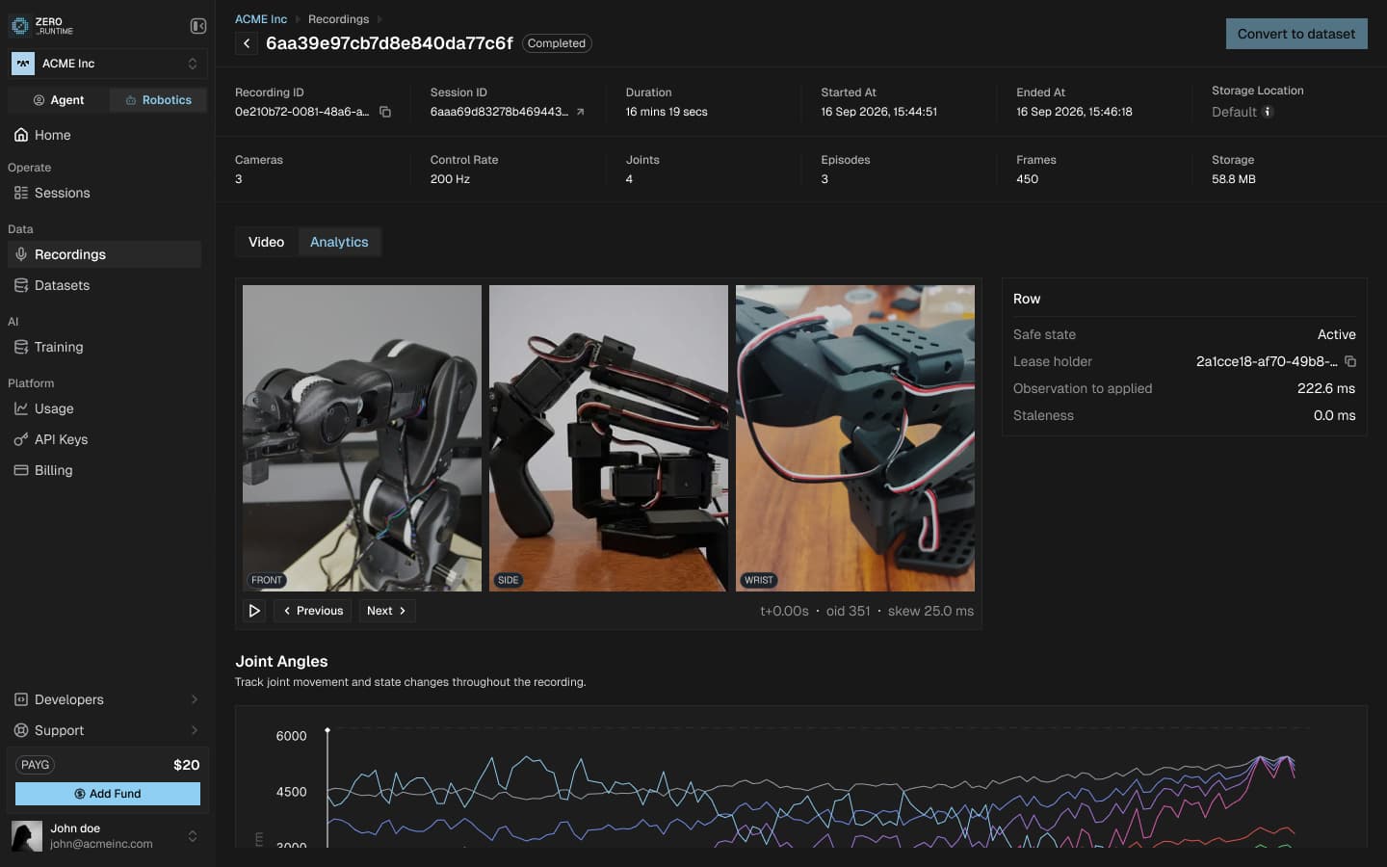Go back using the left arrow
Image resolution: width=1387 pixels, height=867 pixels.
pos(247,43)
